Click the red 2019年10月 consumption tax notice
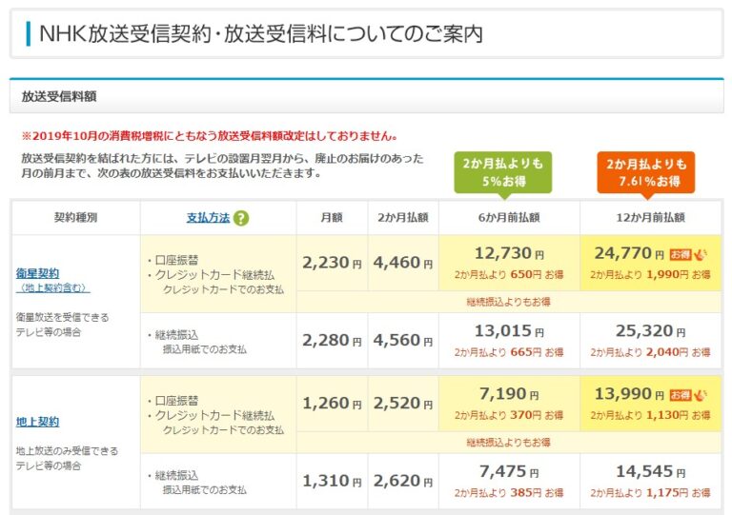Viewport: 732px width, 515px height. [210, 136]
